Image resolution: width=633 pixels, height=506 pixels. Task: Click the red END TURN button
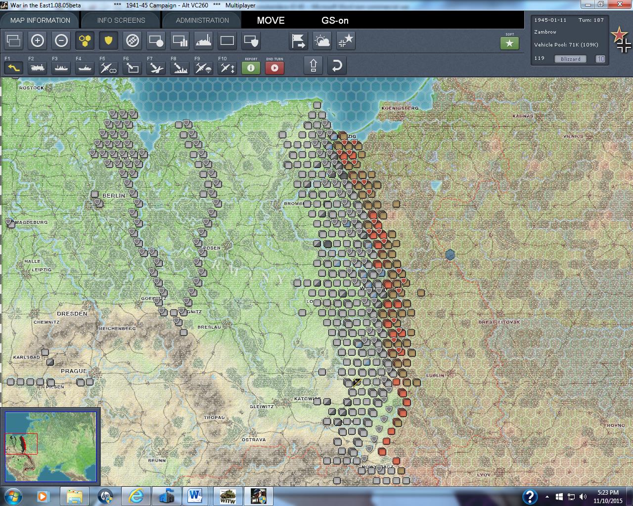274,68
